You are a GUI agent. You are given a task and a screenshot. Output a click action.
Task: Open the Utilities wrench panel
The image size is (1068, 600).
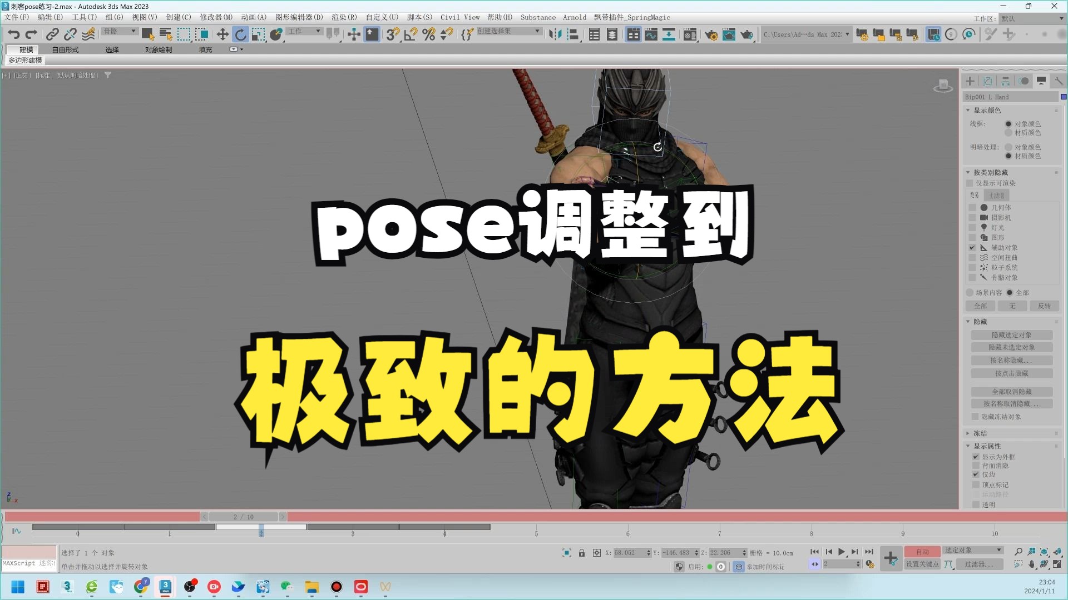[1059, 81]
